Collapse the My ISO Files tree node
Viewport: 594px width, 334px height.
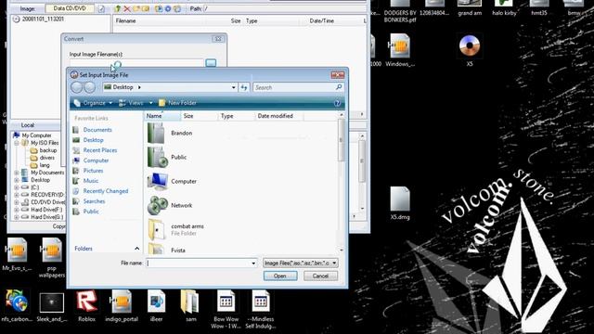pos(17,143)
